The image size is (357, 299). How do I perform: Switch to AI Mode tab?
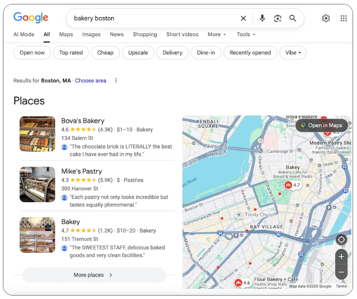pyautogui.click(x=24, y=34)
